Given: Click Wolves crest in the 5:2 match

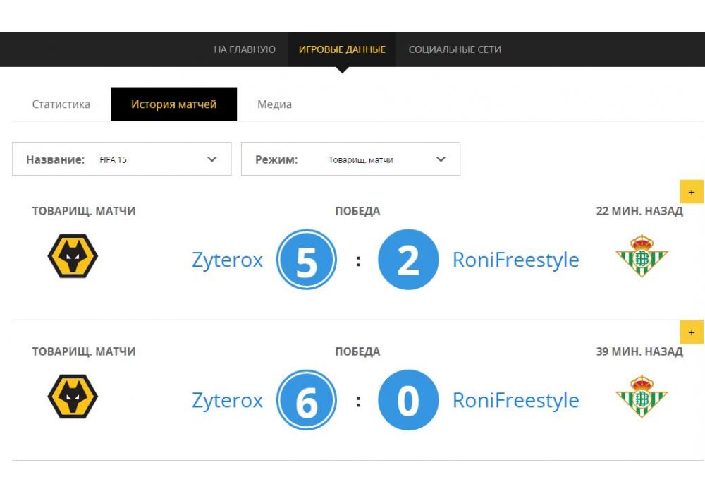Looking at the screenshot, I should [73, 255].
